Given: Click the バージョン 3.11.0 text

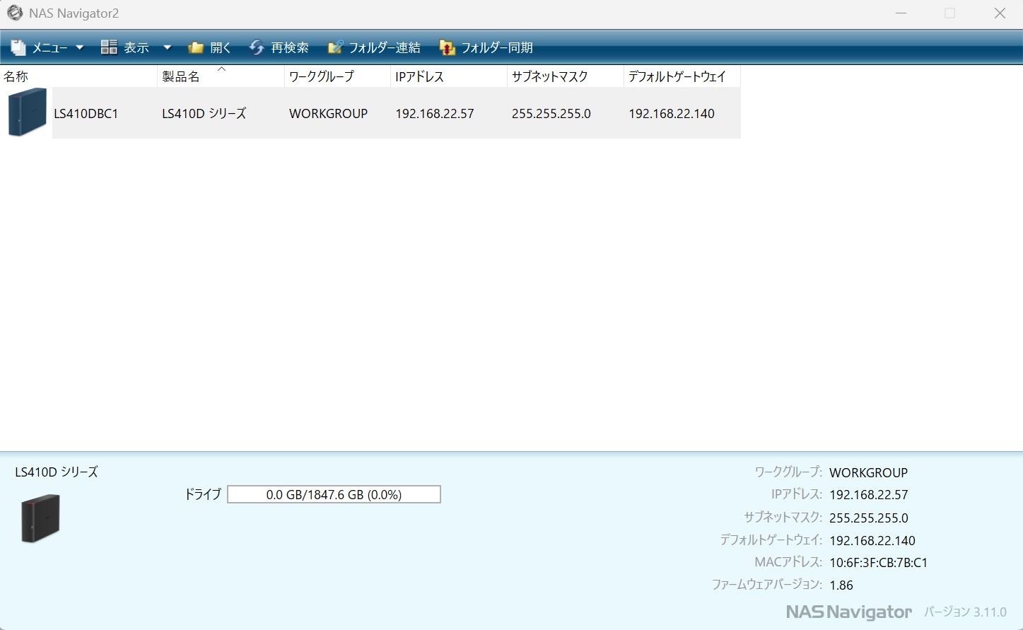Looking at the screenshot, I should tap(965, 612).
